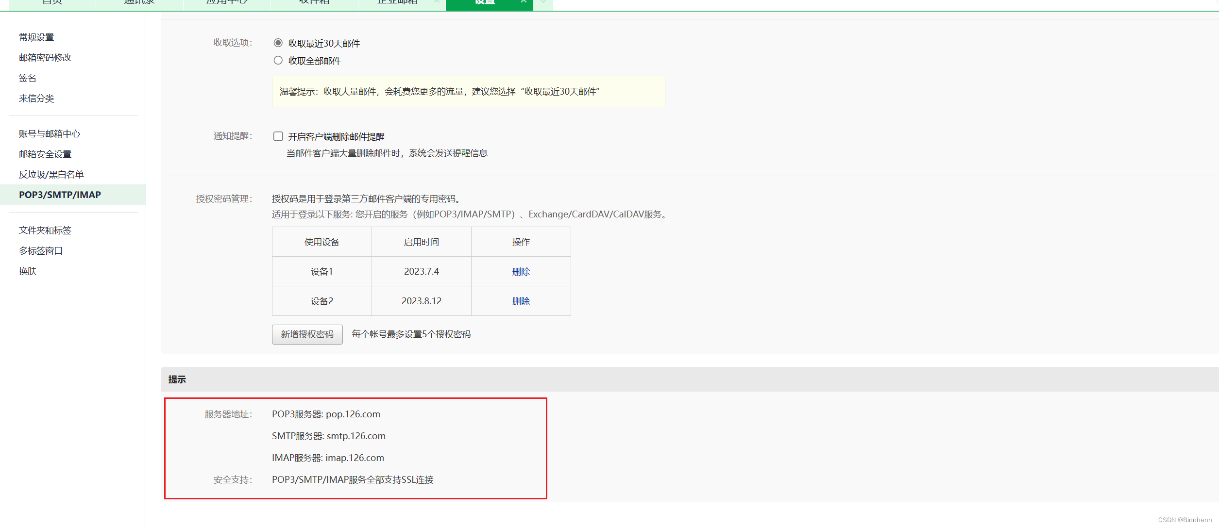Enable 开启客户端删除邮件提醒 checkbox
1219x527 pixels.
[278, 136]
